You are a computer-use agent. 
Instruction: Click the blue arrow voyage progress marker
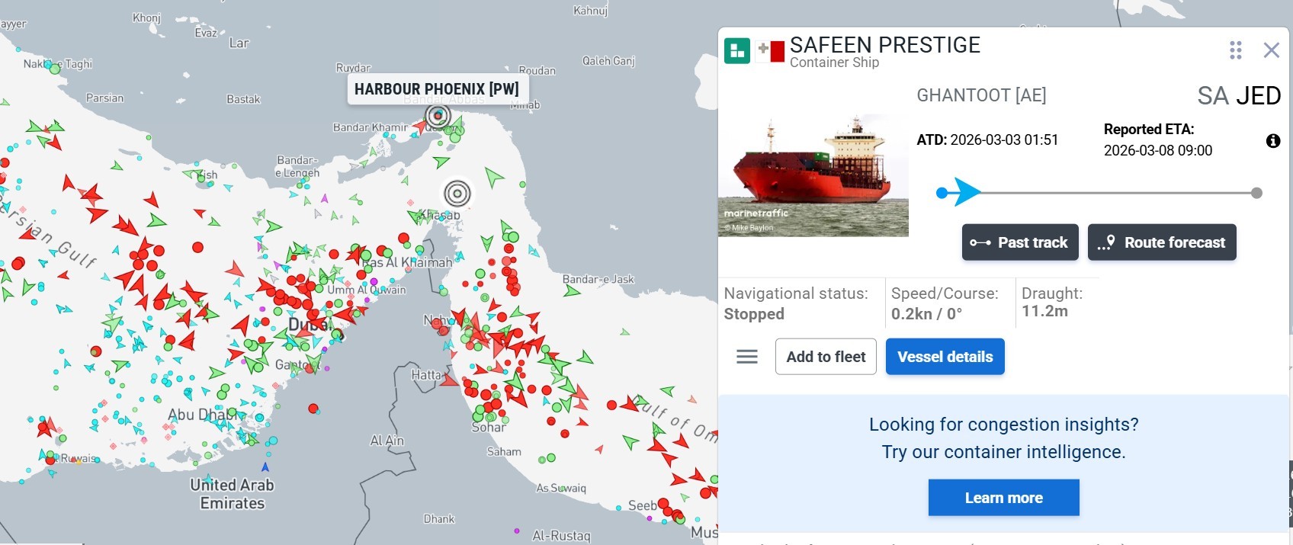click(967, 193)
